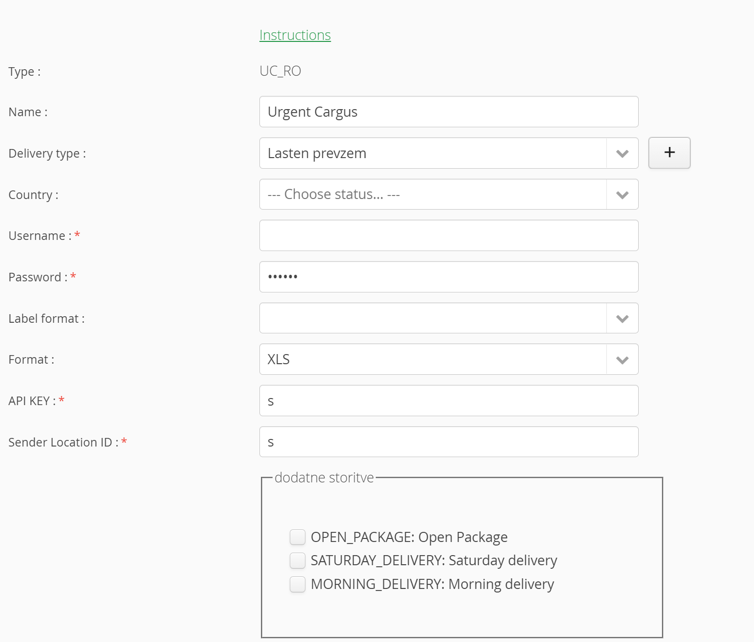754x642 pixels.
Task: Expand the Country dropdown
Action: click(449, 194)
